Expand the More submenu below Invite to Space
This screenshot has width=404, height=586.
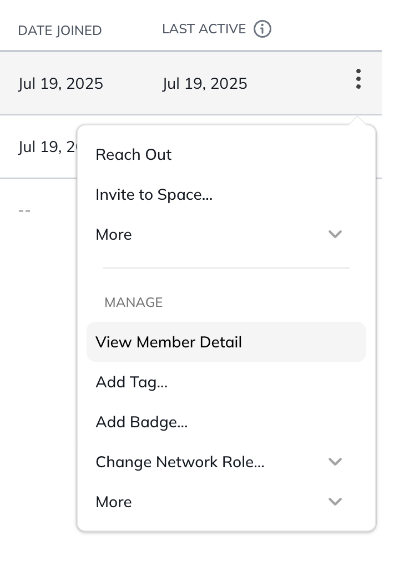click(x=226, y=234)
